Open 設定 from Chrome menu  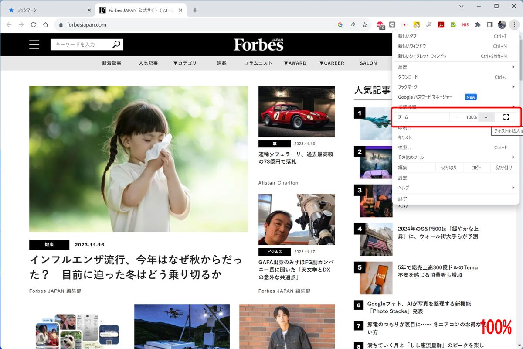tap(456, 178)
